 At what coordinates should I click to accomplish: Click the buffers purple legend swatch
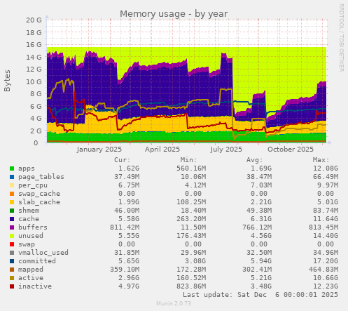[x=12, y=227]
